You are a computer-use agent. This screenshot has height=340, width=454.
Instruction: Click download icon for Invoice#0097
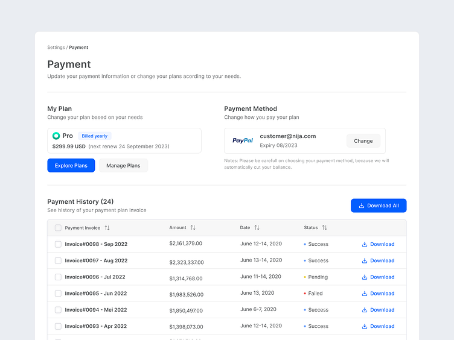point(365,261)
